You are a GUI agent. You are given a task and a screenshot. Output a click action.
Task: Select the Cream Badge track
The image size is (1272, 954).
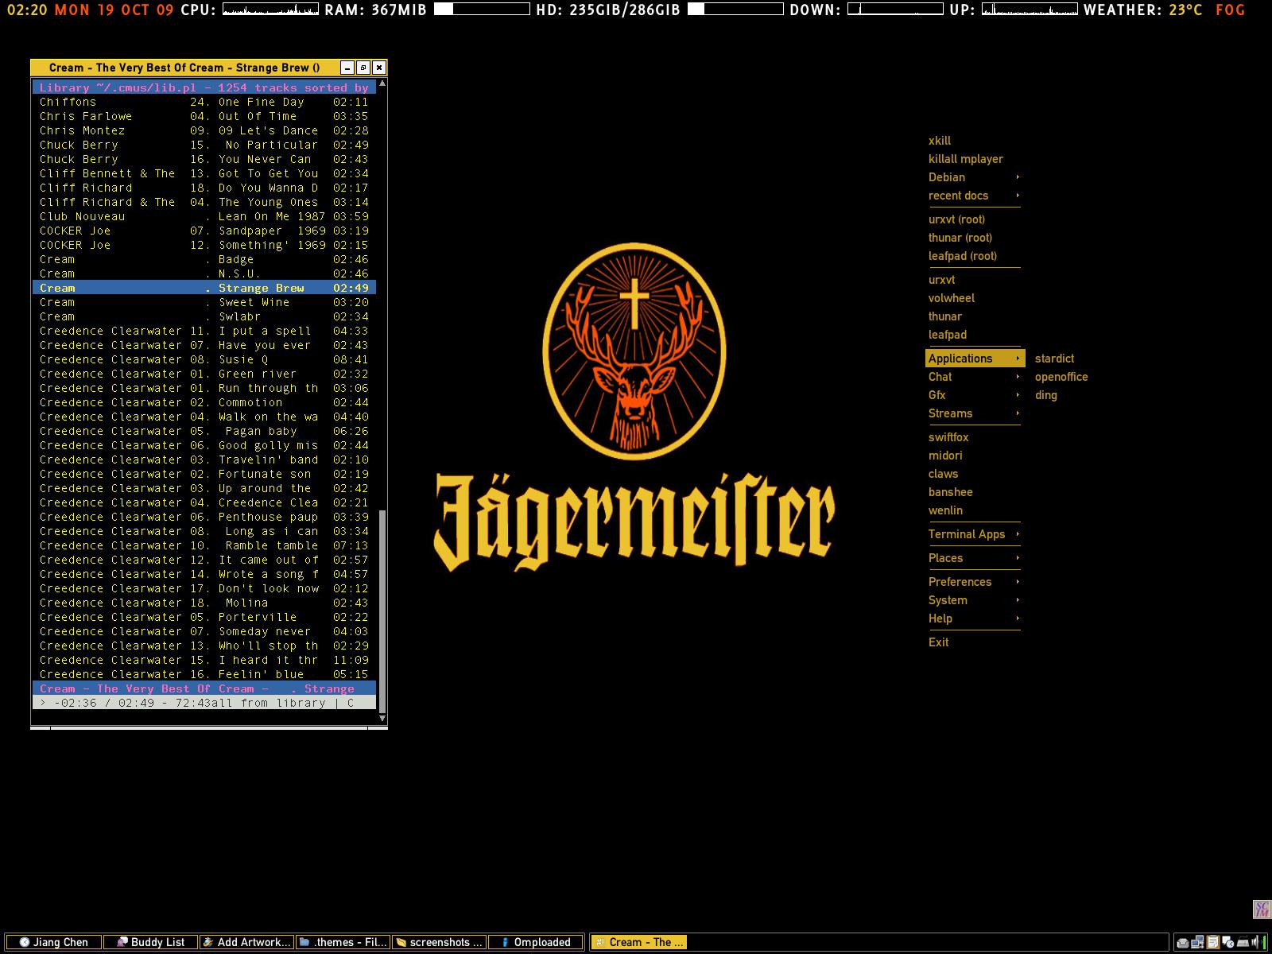coord(204,259)
